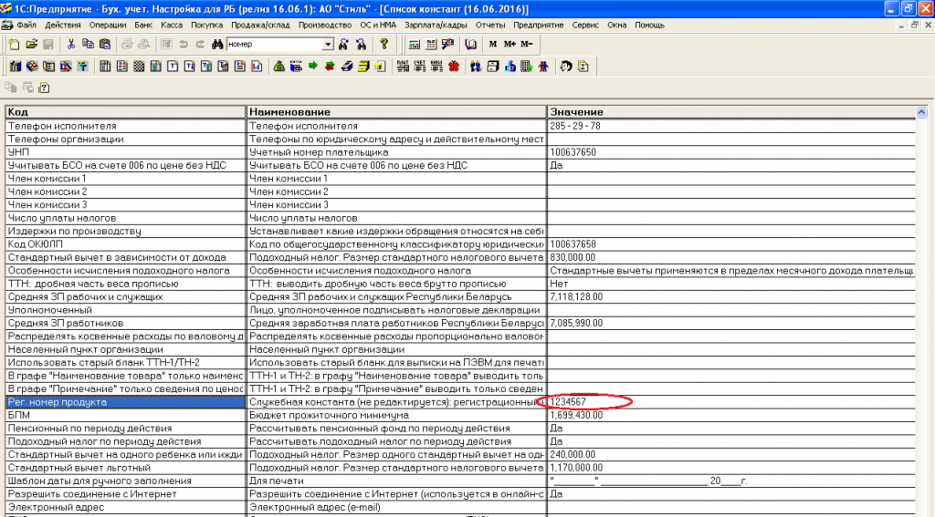Viewport: 935px width, 517px height.
Task: Click the binoculars Find icon
Action: (217, 44)
